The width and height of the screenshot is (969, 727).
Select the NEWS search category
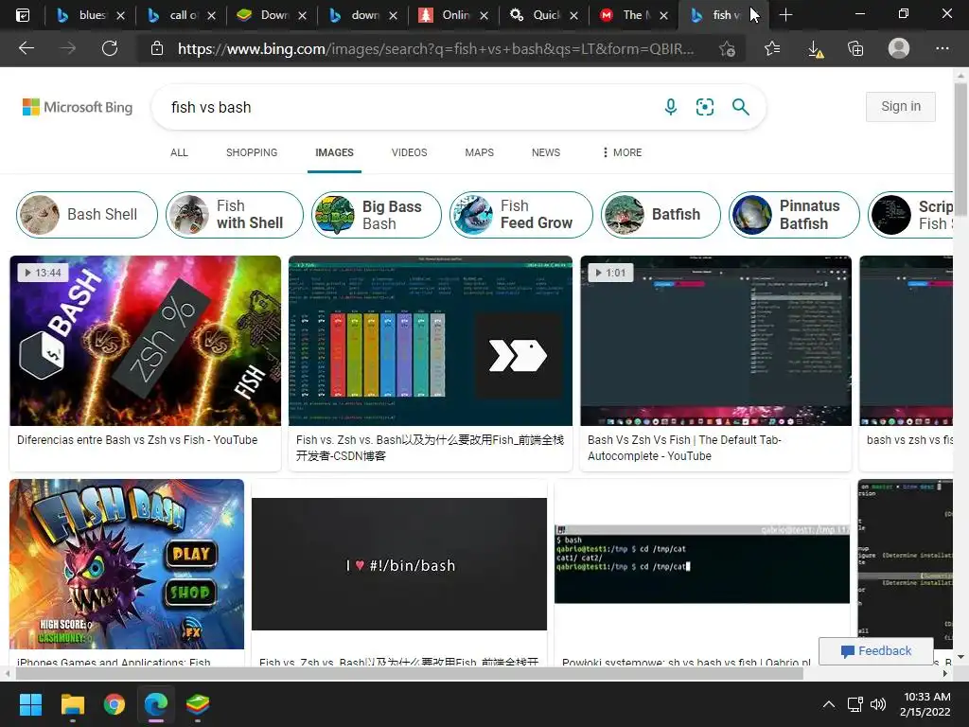[546, 152]
